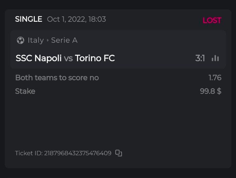
Task: Click the LOST status label
Action: tap(212, 20)
